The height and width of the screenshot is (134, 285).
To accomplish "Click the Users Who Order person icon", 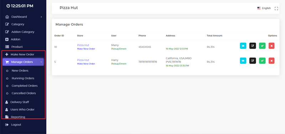I will 7,109.
